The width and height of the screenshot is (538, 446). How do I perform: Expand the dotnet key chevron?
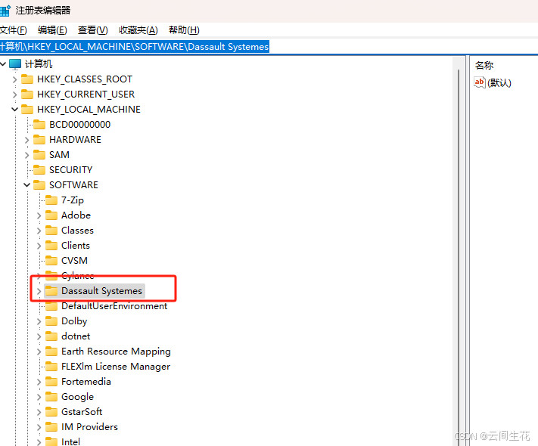click(x=39, y=336)
